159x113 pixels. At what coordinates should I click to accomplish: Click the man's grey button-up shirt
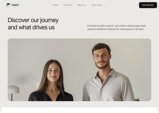[108, 88]
